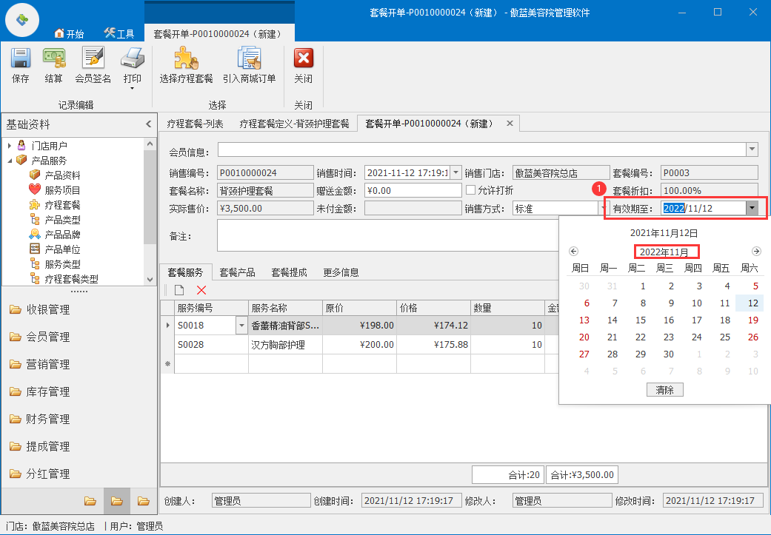Viewport: 771px width, 535px height.
Task: Click the red Close (关闭) toolbar icon
Action: (303, 59)
